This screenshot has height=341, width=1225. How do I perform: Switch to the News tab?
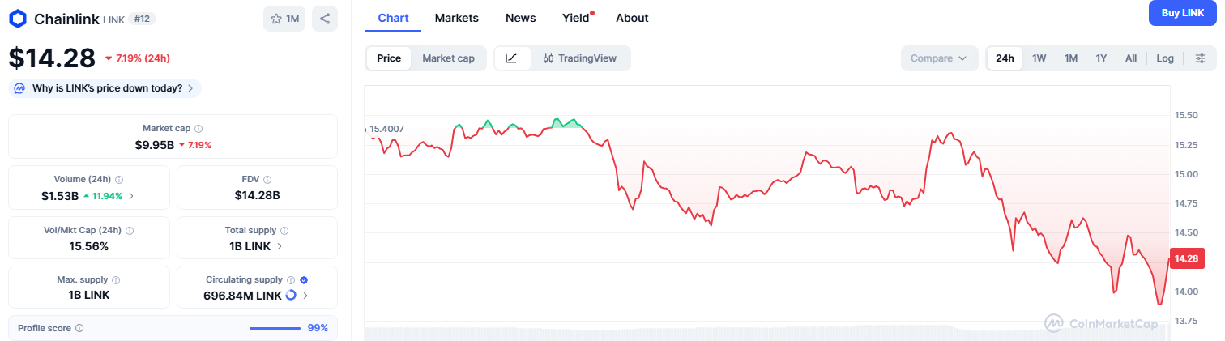tap(520, 18)
